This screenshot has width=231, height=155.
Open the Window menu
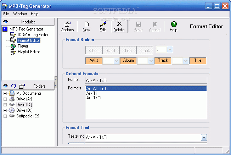[x=20, y=14]
